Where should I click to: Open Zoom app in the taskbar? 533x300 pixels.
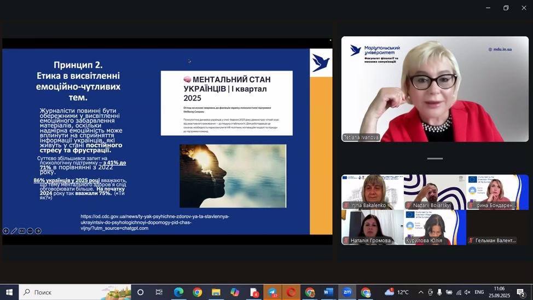[x=346, y=292]
